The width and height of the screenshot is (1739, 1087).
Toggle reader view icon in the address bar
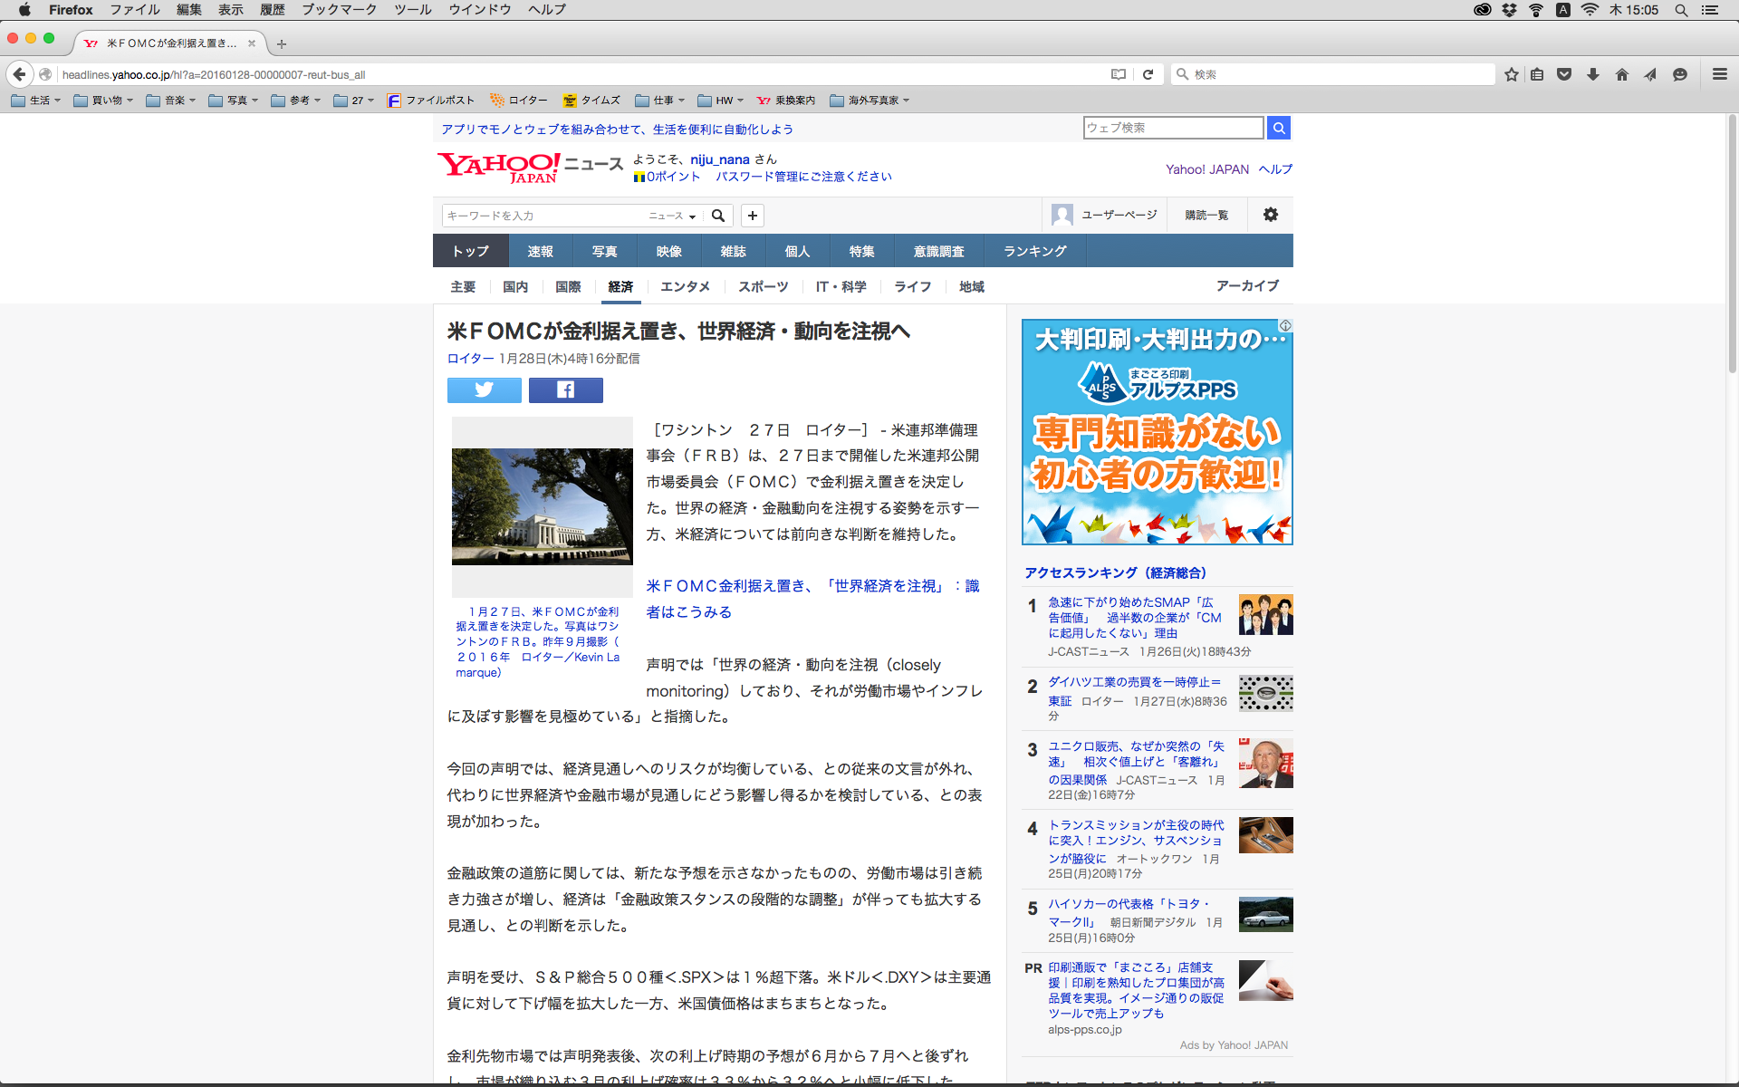(1119, 74)
